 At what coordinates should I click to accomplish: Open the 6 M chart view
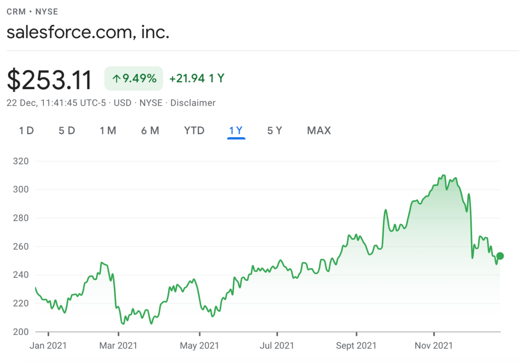click(x=150, y=130)
